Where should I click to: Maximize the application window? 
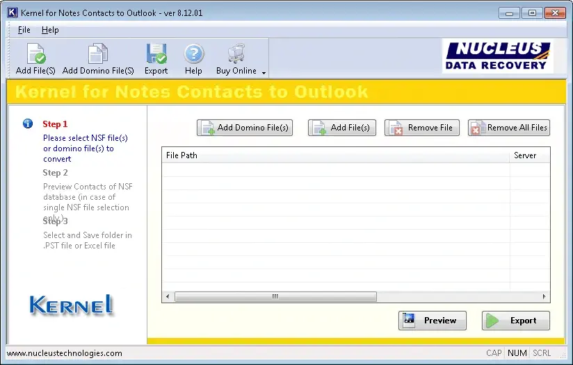click(x=532, y=12)
